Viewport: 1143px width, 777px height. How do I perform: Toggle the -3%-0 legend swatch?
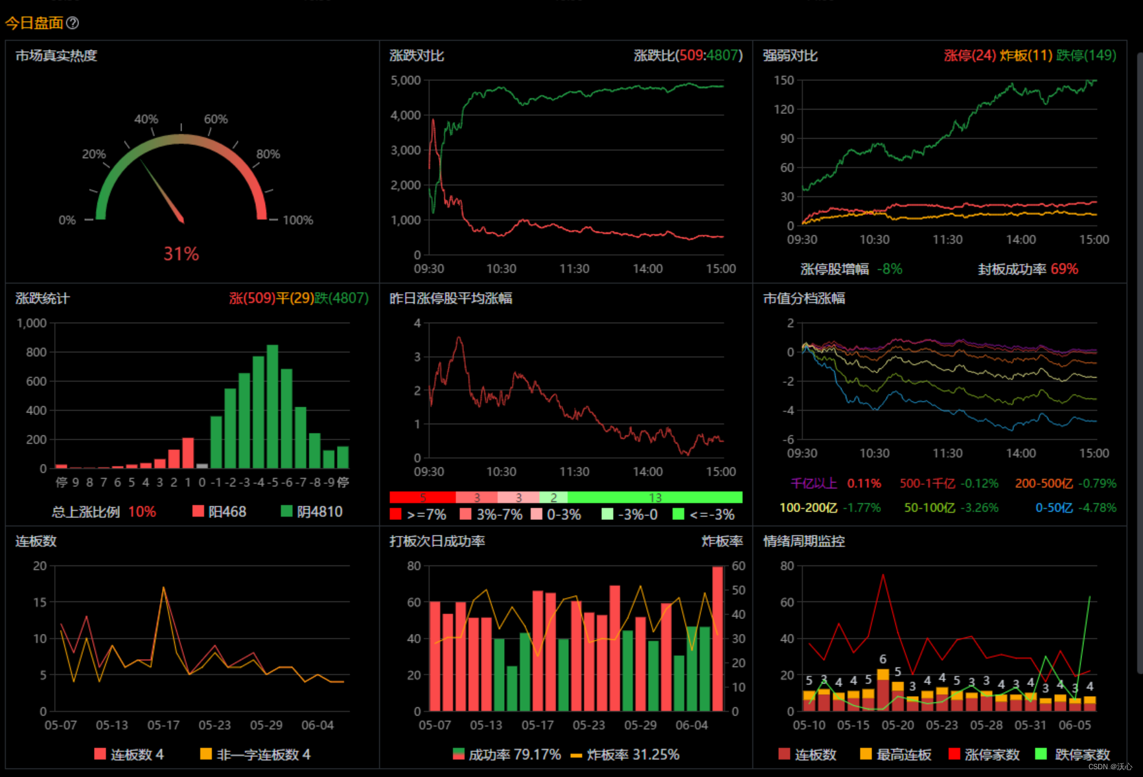click(607, 514)
